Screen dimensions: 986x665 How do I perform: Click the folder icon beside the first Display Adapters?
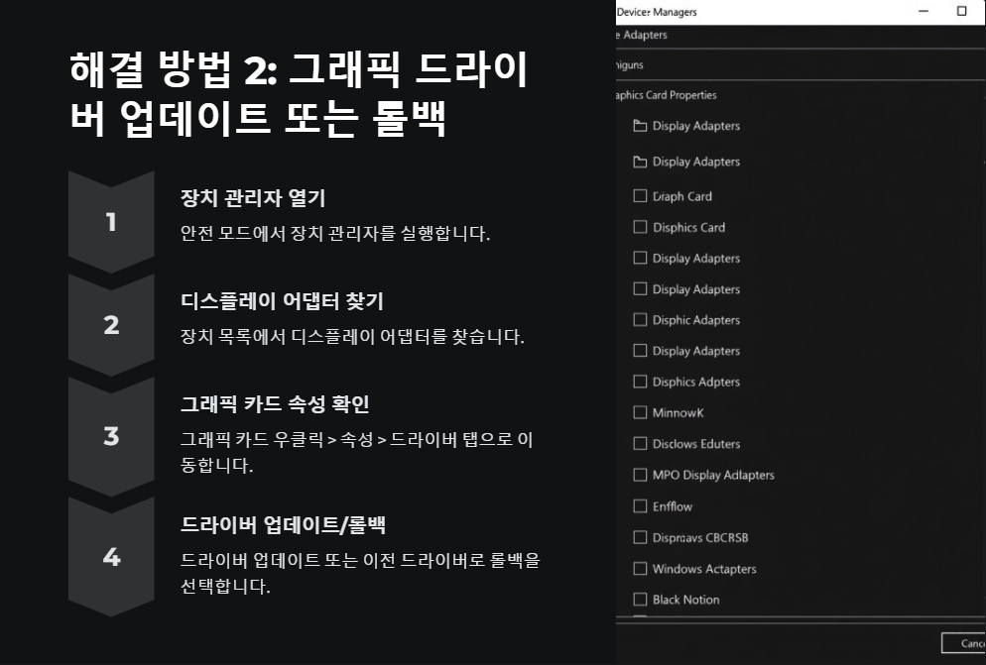[x=640, y=126]
